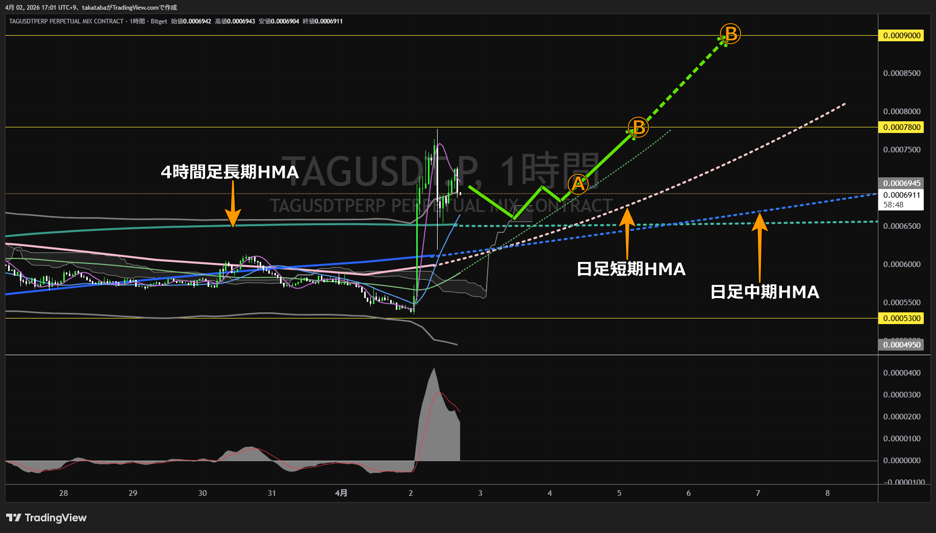The height and width of the screenshot is (533, 936).
Task: Click the yellow 0.0005300 price label
Action: coord(901,318)
